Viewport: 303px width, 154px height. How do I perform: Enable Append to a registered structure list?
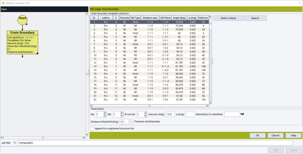92,128
